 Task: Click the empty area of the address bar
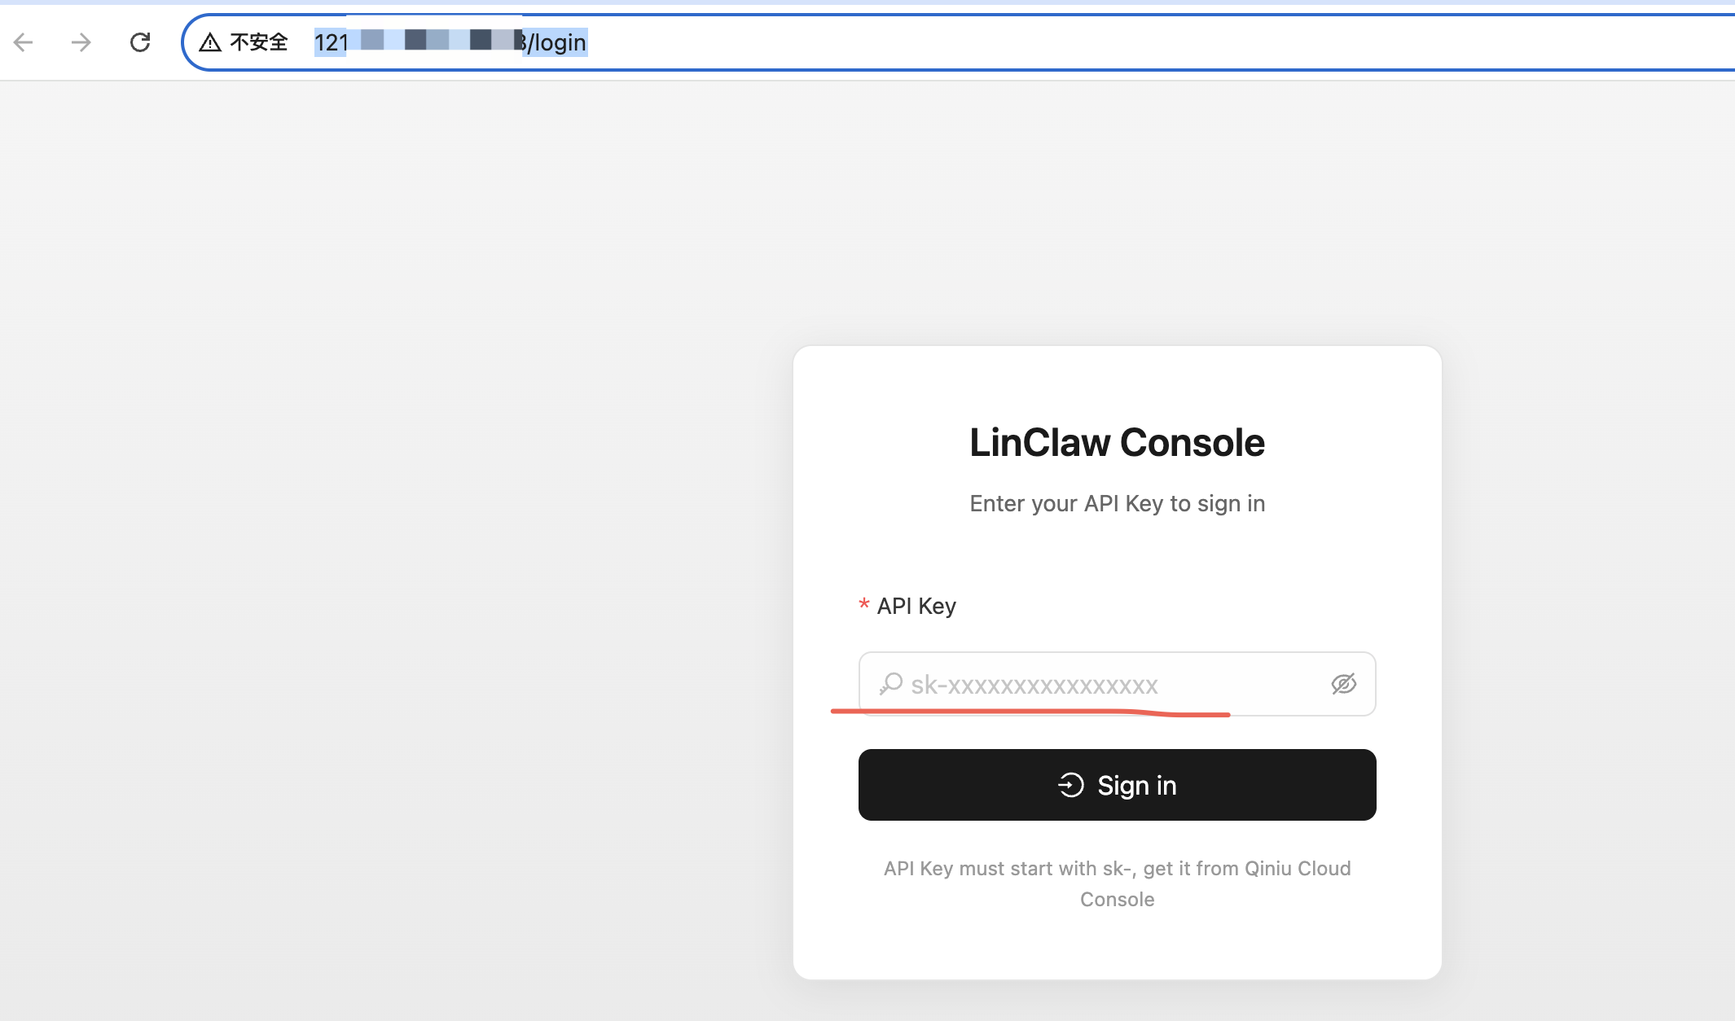point(1140,42)
